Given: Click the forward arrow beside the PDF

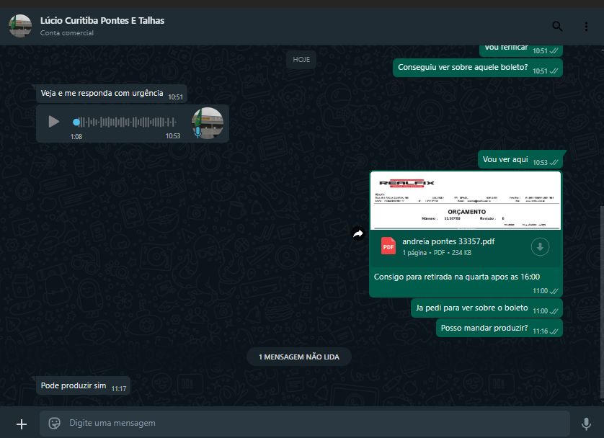Looking at the screenshot, I should tap(357, 233).
